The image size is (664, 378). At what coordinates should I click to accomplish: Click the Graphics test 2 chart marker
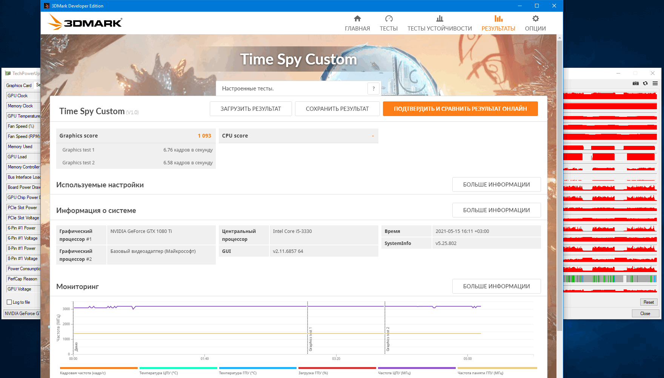pos(388,339)
